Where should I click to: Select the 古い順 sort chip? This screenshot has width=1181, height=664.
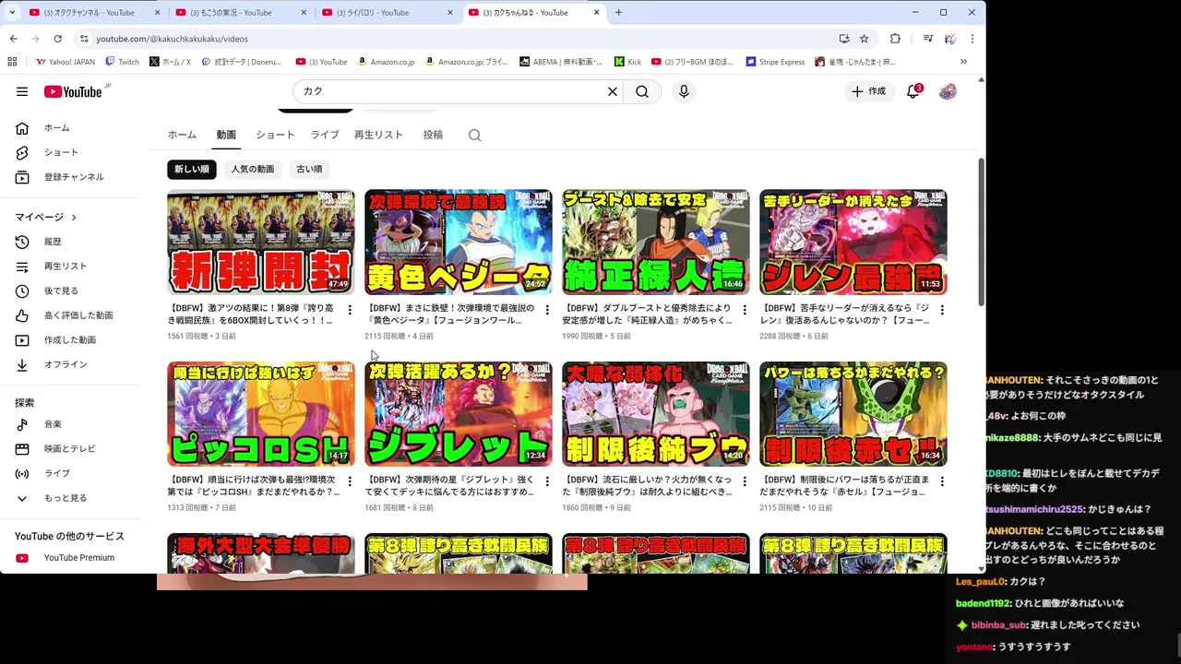tap(309, 170)
